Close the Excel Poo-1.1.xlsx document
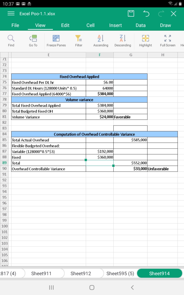Image resolution: width=184 pixels, height=295 pixels. pyautogui.click(x=173, y=13)
